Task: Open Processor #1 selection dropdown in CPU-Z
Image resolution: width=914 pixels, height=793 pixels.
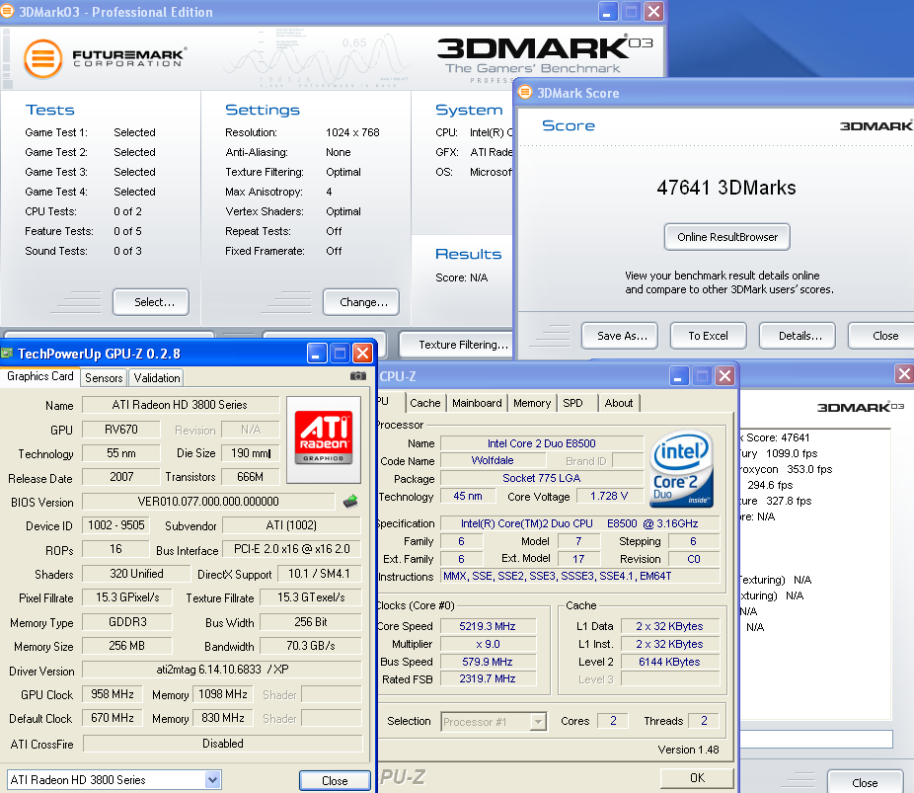Action: pos(539,722)
